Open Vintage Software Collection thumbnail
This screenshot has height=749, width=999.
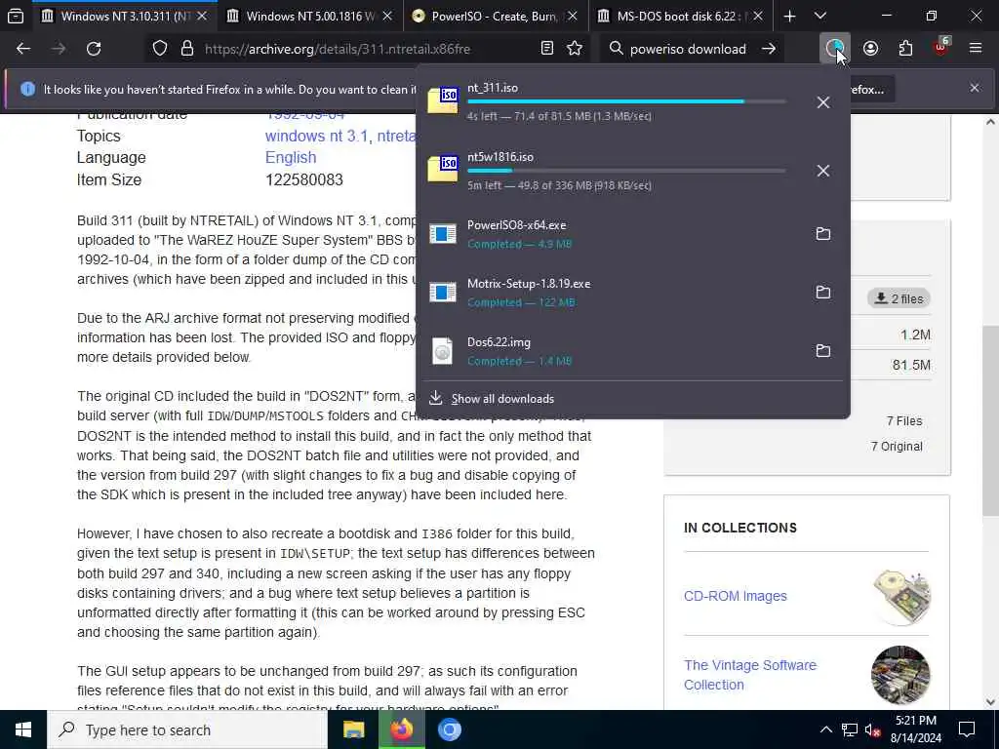coord(900,675)
